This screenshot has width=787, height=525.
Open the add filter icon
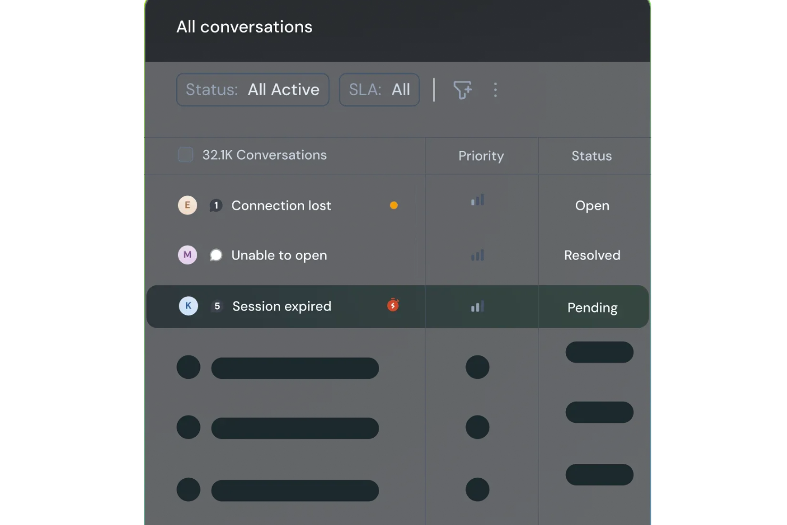pos(462,90)
